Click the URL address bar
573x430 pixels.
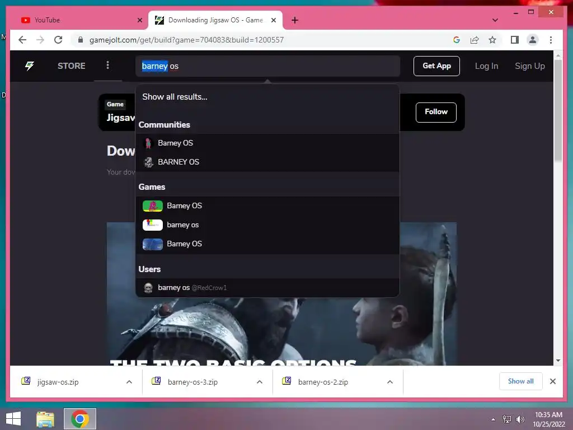[x=263, y=40]
